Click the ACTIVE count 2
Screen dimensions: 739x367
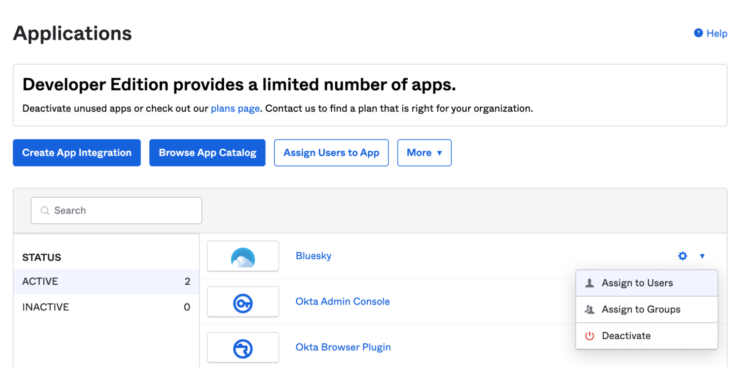coord(187,281)
